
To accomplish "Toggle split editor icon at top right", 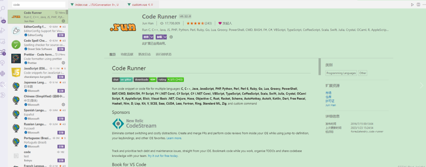I will pyautogui.click(x=418, y=4).
